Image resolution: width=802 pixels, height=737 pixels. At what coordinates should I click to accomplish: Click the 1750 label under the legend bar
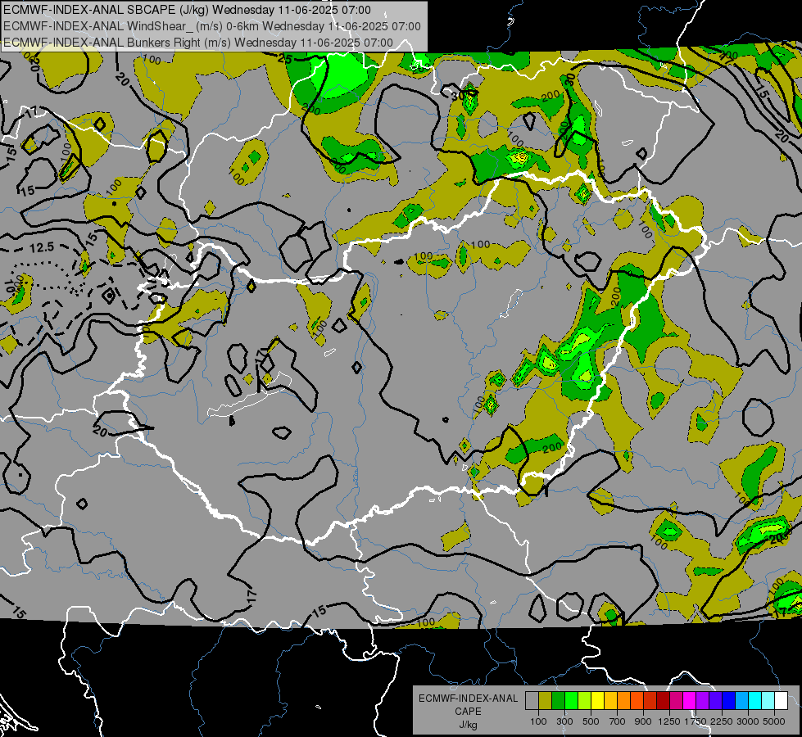click(696, 721)
